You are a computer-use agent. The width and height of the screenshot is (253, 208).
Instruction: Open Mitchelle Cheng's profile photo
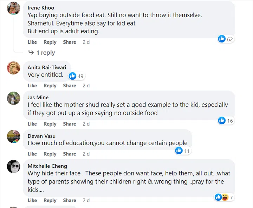tap(14, 166)
